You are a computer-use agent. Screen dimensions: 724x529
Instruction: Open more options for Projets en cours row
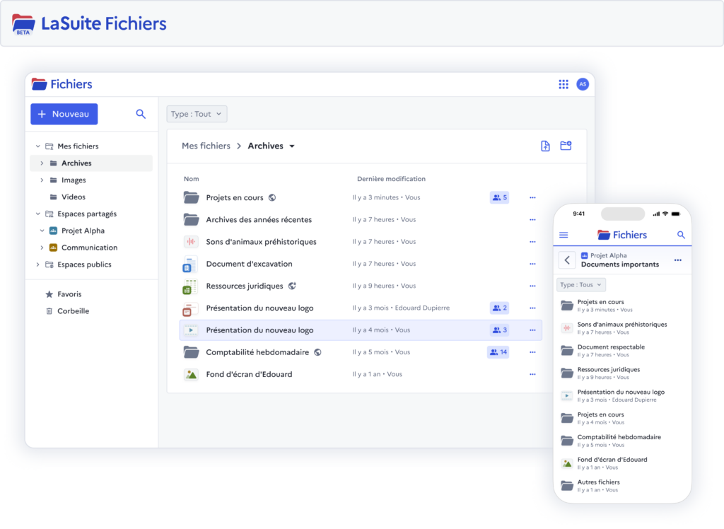(x=532, y=198)
